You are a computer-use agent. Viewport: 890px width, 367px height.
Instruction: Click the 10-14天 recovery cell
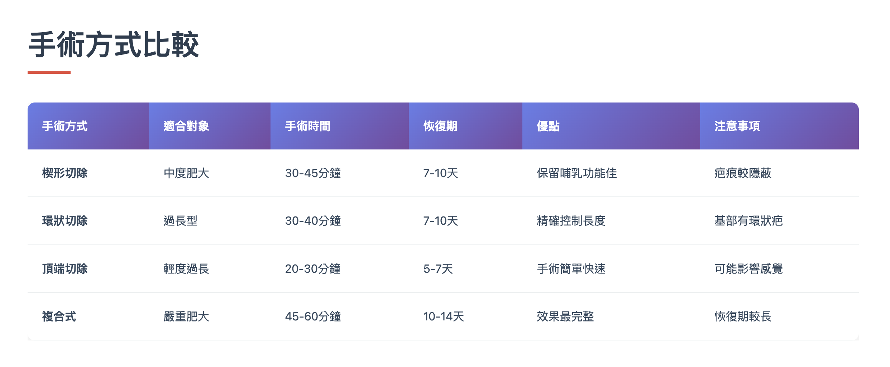pos(444,316)
